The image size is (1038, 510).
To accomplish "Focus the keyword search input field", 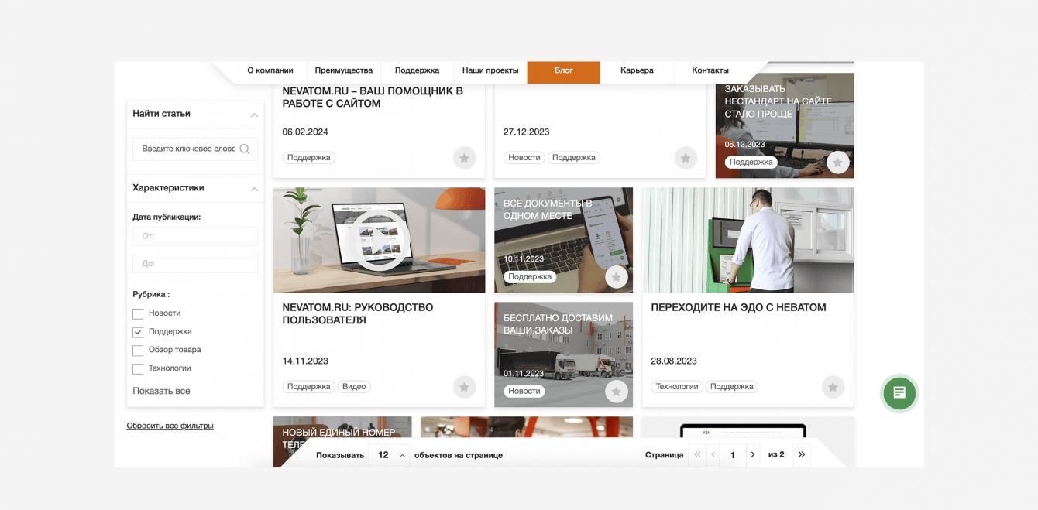I will click(195, 149).
